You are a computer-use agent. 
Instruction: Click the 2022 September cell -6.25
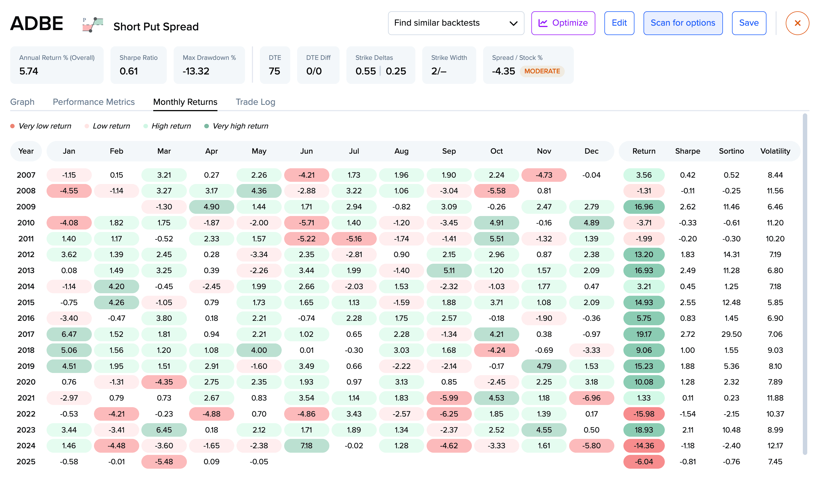[x=449, y=414]
